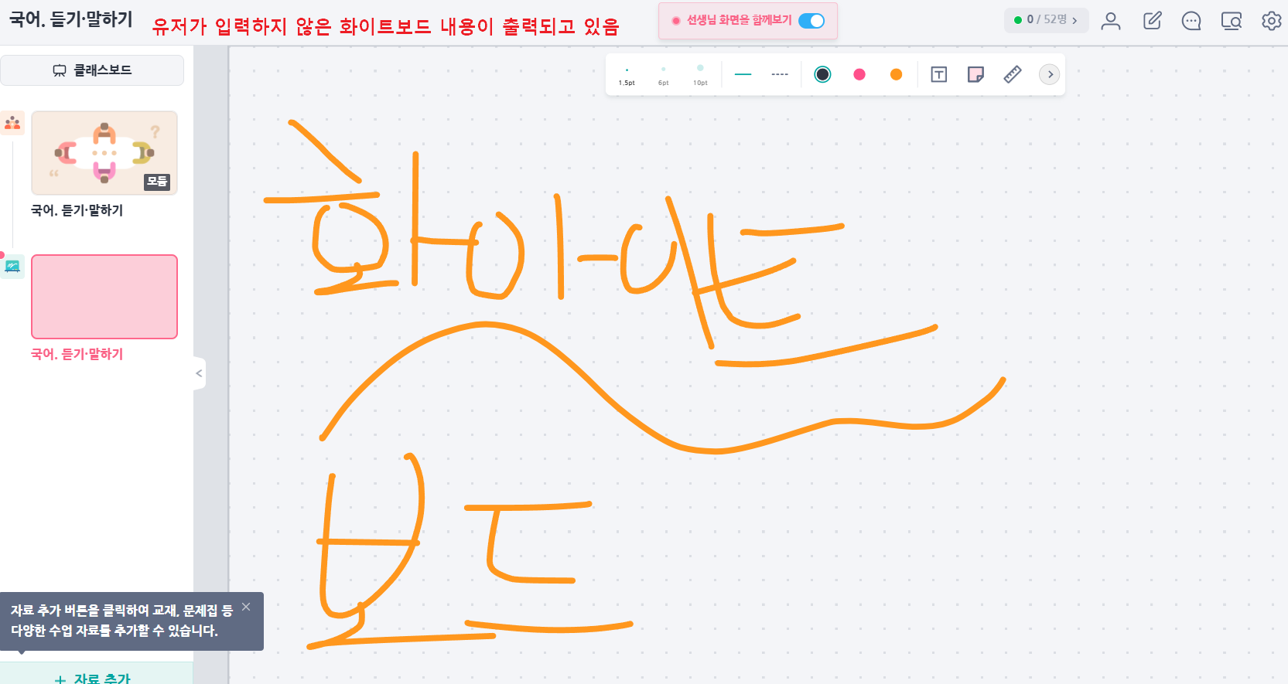Close the 자료 추가 tooltip
This screenshot has height=684, width=1288.
click(x=246, y=607)
